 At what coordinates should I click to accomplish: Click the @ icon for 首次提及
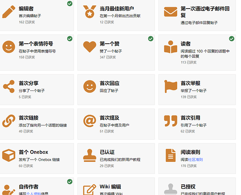(x=90, y=121)
